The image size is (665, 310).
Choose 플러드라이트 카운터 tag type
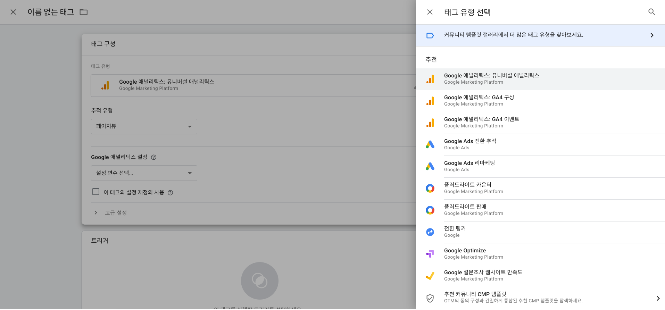pyautogui.click(x=540, y=188)
